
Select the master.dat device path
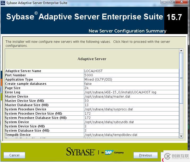coord(107,96)
